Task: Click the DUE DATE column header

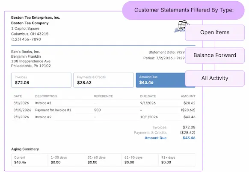Action: tap(148, 96)
